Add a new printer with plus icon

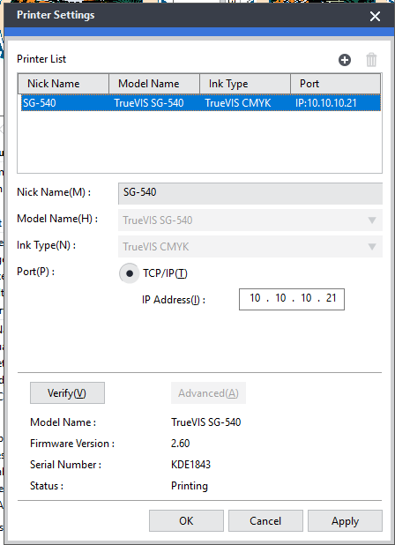click(345, 60)
